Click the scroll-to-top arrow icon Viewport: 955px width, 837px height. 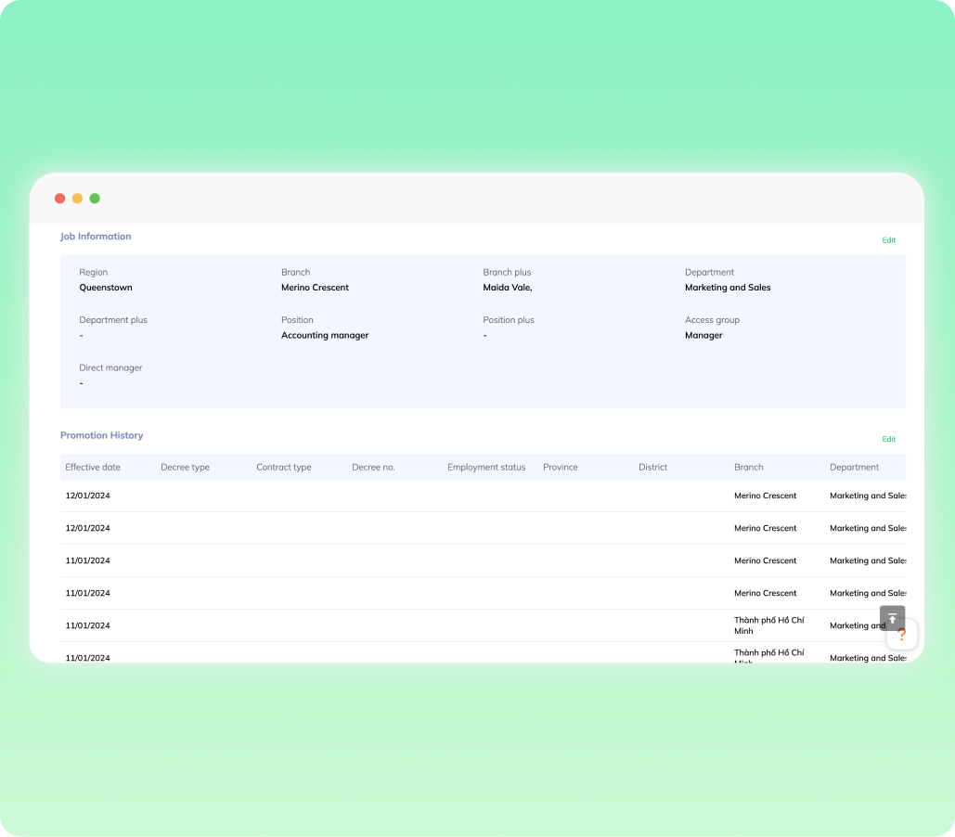point(892,618)
